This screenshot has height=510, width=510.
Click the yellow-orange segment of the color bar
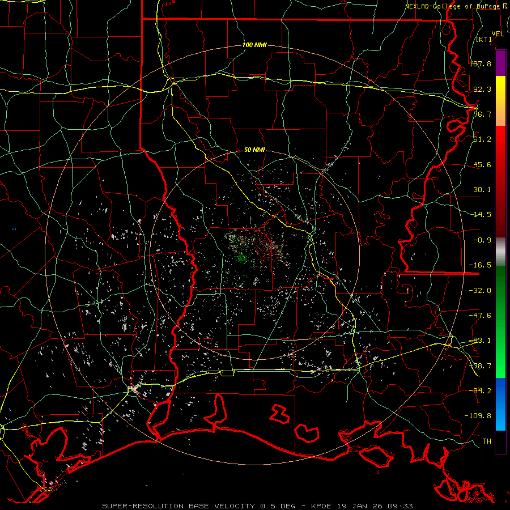coord(500,101)
